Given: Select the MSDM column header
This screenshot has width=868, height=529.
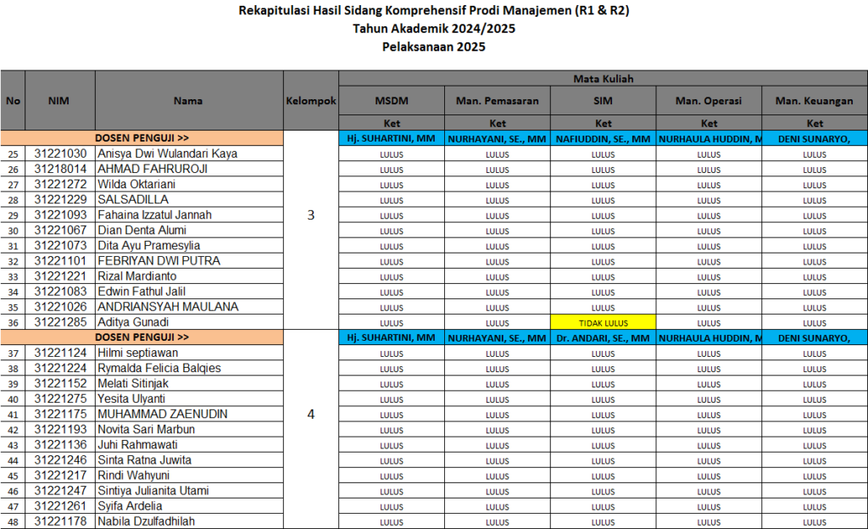Looking at the screenshot, I should coord(392,101).
